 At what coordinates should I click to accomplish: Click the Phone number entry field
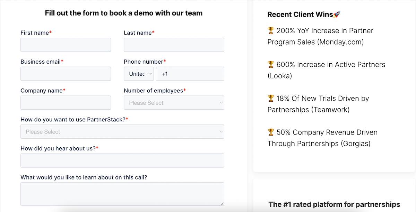pyautogui.click(x=190, y=74)
